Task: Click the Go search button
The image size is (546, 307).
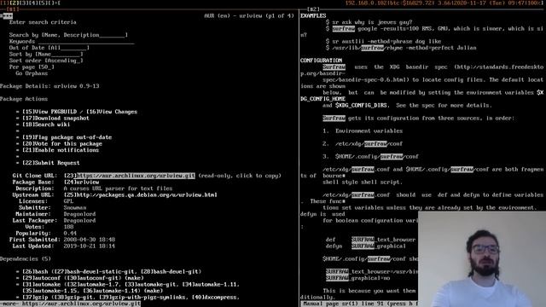Action: pyautogui.click(x=19, y=73)
